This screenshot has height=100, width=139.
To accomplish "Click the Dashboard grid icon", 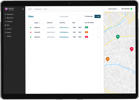I will [x=6, y=14].
